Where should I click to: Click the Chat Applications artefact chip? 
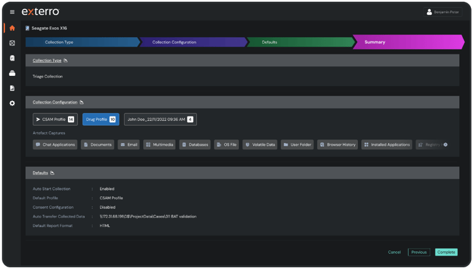55,145
